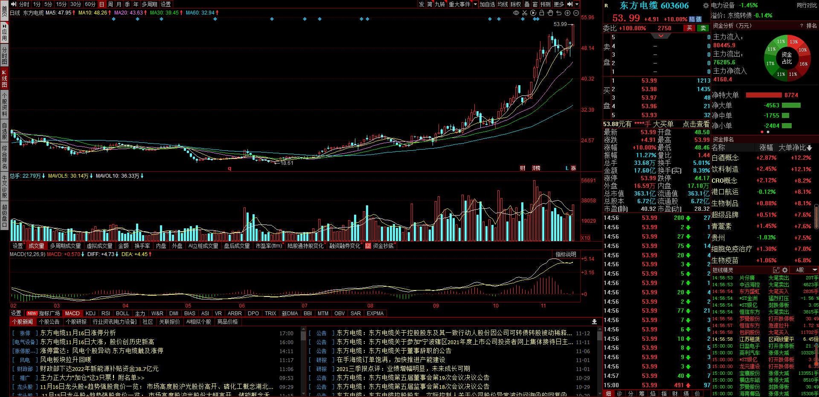Viewport: 819px width, 397px height.
Task: Select the BOLL indicator tab
Action: pos(122,313)
